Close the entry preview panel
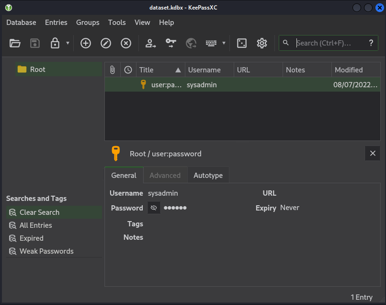Screen dimensions: 386x305 coord(373,153)
